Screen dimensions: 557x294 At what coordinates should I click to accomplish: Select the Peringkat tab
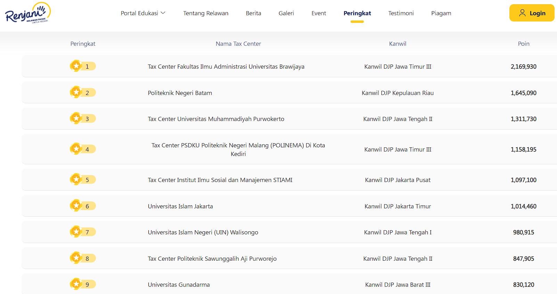click(357, 13)
